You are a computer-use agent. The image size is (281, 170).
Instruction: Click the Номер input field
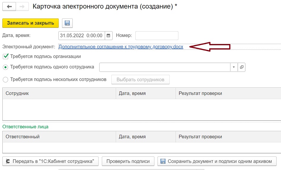point(157,36)
